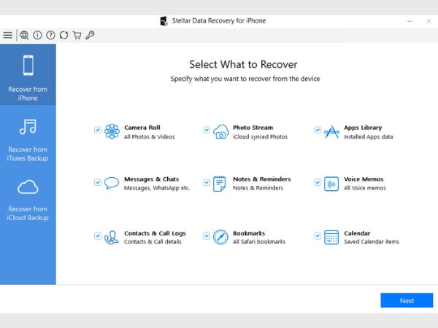Viewport: 438px width, 328px height.
Task: Open the hamburger menu
Action: [8, 35]
